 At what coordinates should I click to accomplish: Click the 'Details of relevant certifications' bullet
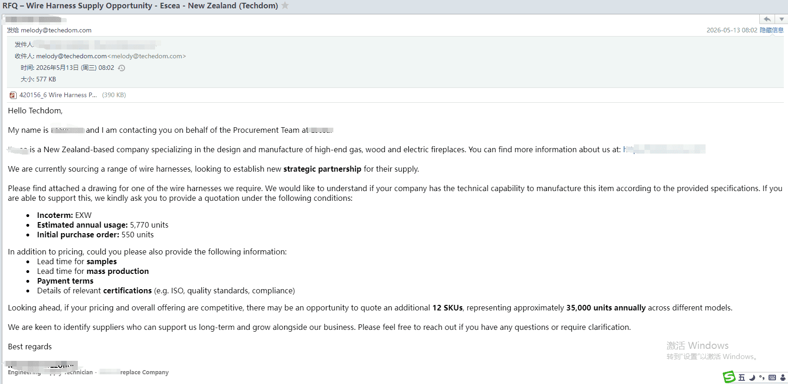(x=166, y=291)
